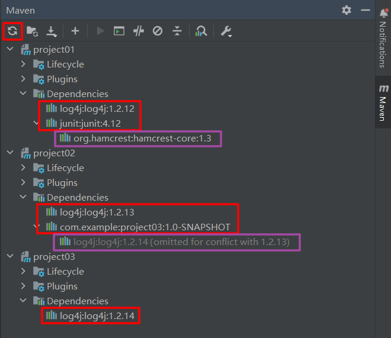
Task: Collapse junit:junit:4.12 dependency
Action: [x=36, y=123]
